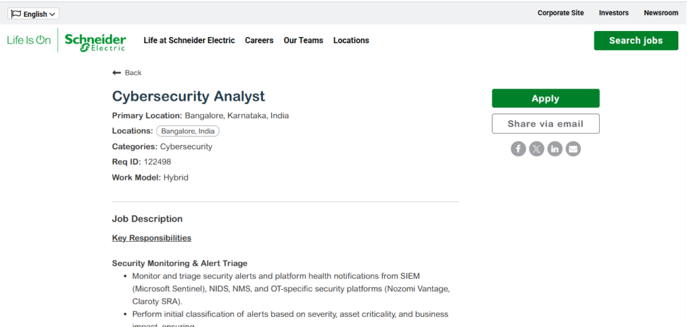Click the Monitor and triage security alerts bullet
The image size is (687, 327).
(x=291, y=289)
